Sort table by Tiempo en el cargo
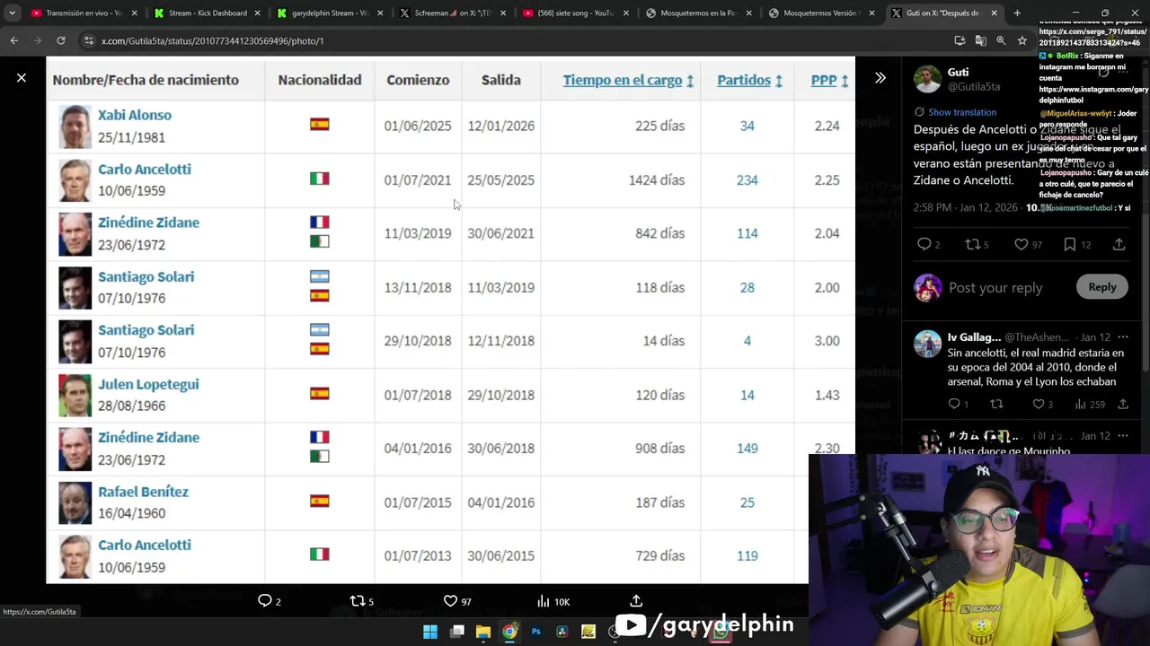This screenshot has width=1150, height=646. [628, 80]
